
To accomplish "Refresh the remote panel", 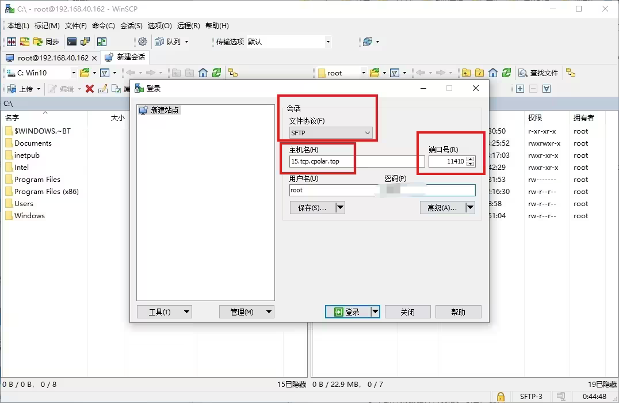I will coord(506,73).
